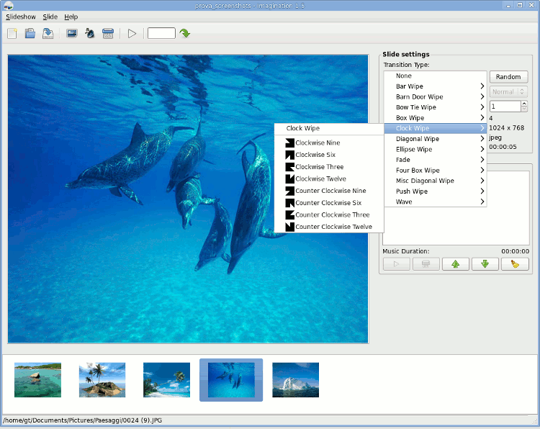The image size is (540, 429).
Task: Open the Slideshow menu
Action: pyautogui.click(x=21, y=17)
